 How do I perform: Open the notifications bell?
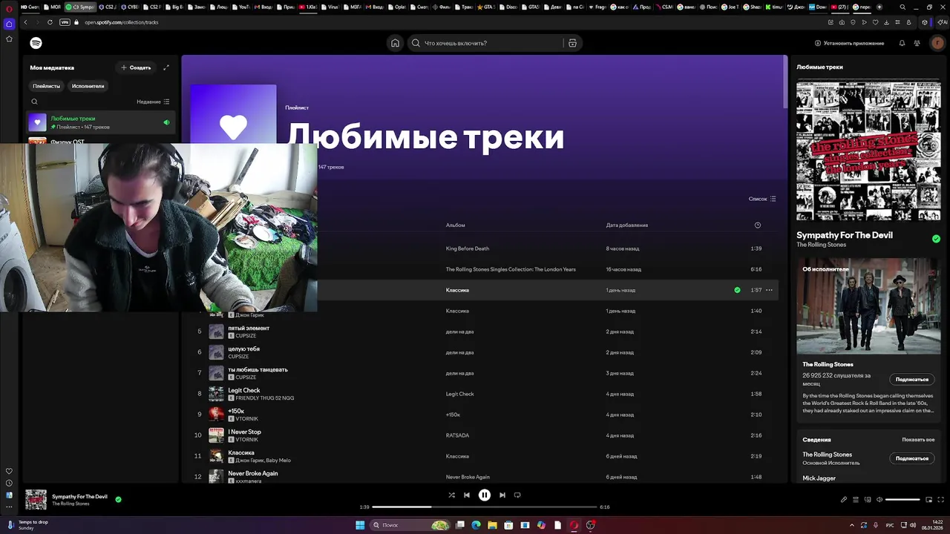pyautogui.click(x=902, y=43)
